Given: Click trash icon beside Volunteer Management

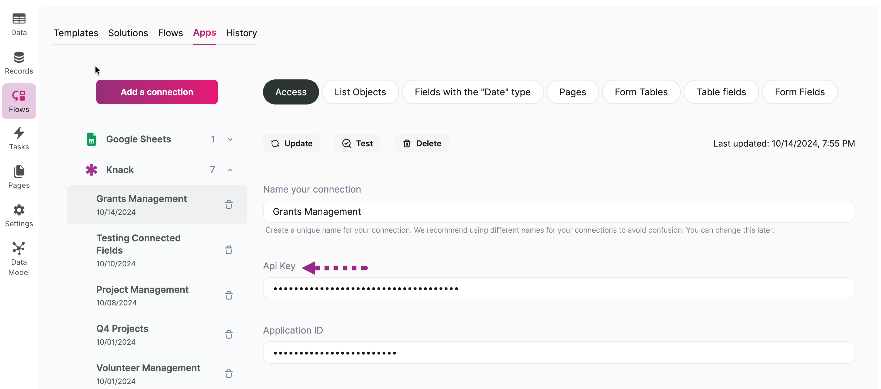Looking at the screenshot, I should click(228, 374).
